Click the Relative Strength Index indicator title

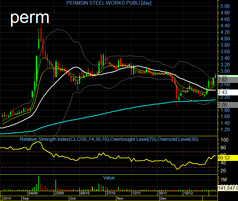(109, 139)
